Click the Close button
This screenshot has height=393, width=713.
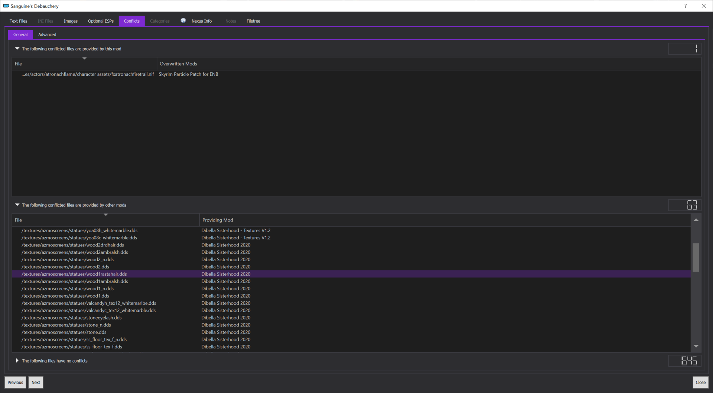[700, 382]
